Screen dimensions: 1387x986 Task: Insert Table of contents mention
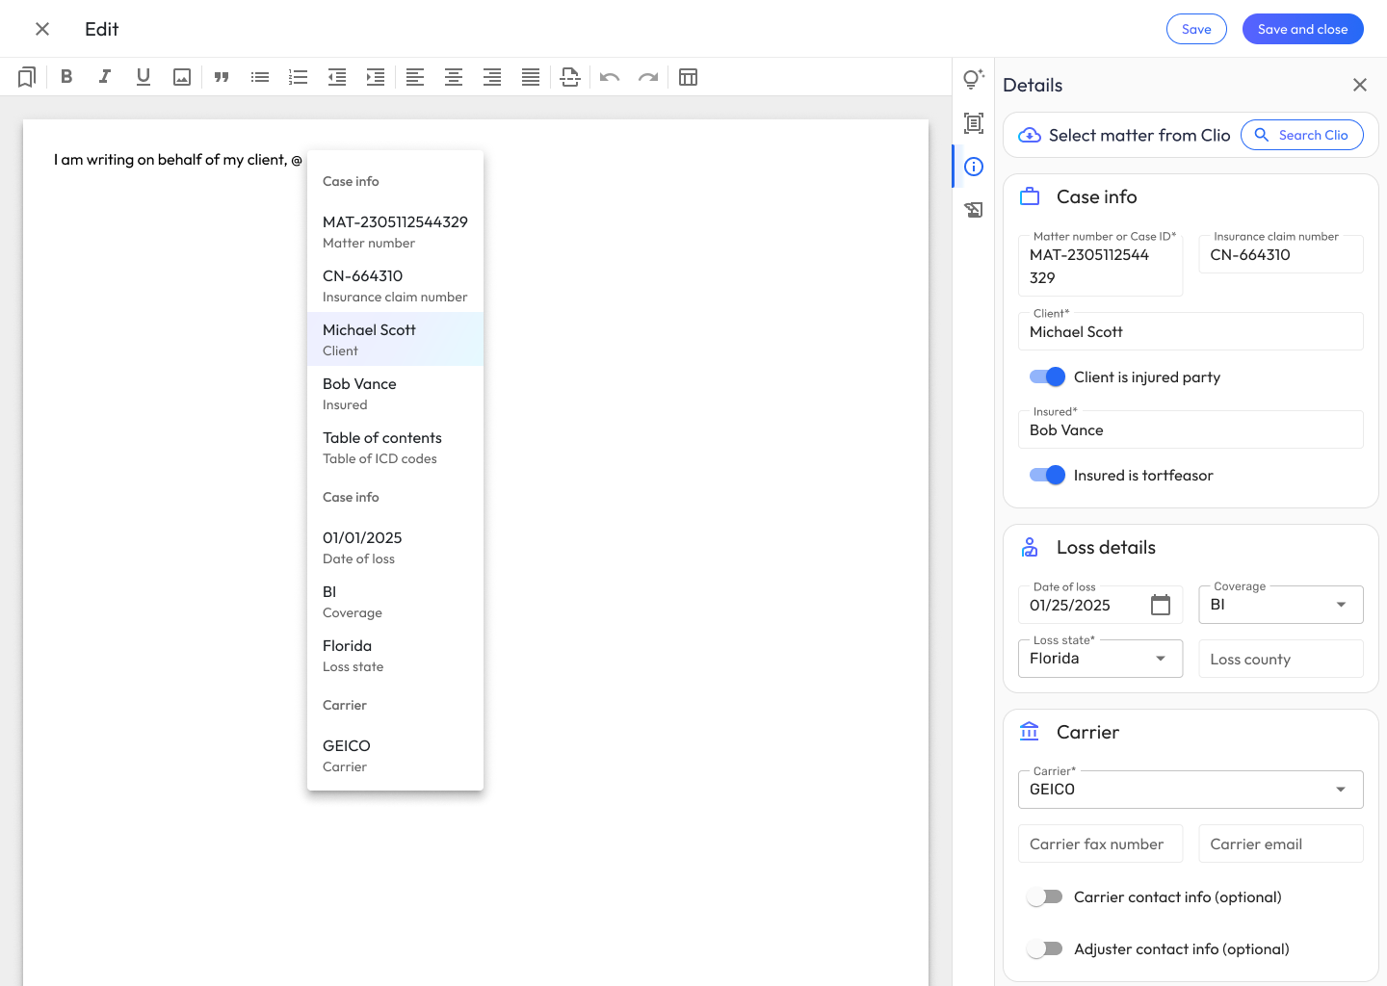point(395,447)
